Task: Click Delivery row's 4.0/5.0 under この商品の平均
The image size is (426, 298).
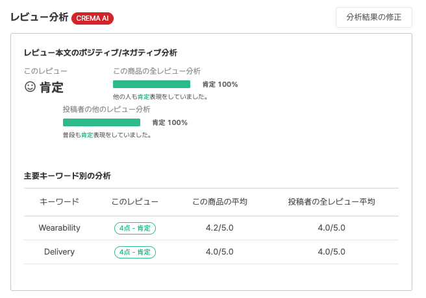Action: (219, 251)
